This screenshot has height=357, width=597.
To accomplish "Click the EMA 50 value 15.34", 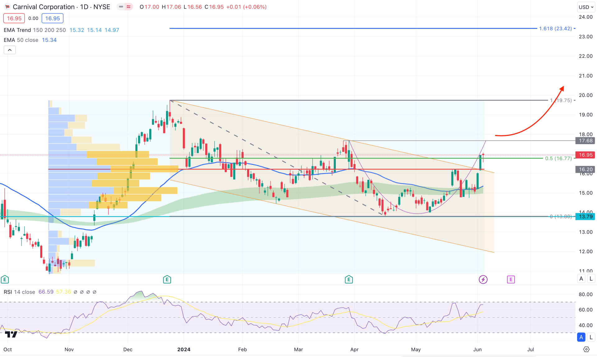I will click(x=49, y=40).
